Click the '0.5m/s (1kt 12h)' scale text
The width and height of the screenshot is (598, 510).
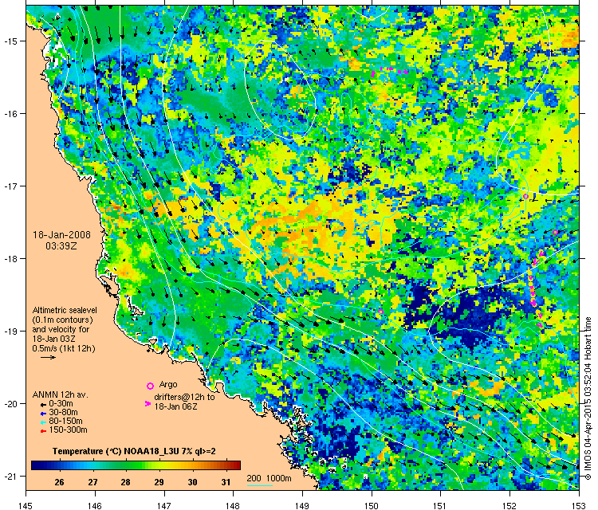click(64, 348)
